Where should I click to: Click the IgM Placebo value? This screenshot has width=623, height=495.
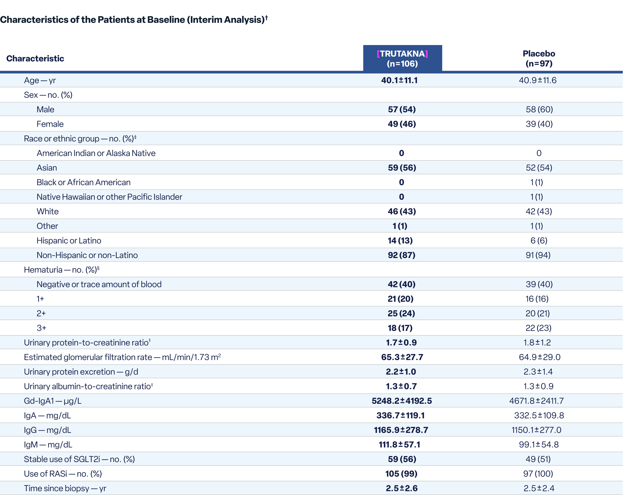point(538,444)
